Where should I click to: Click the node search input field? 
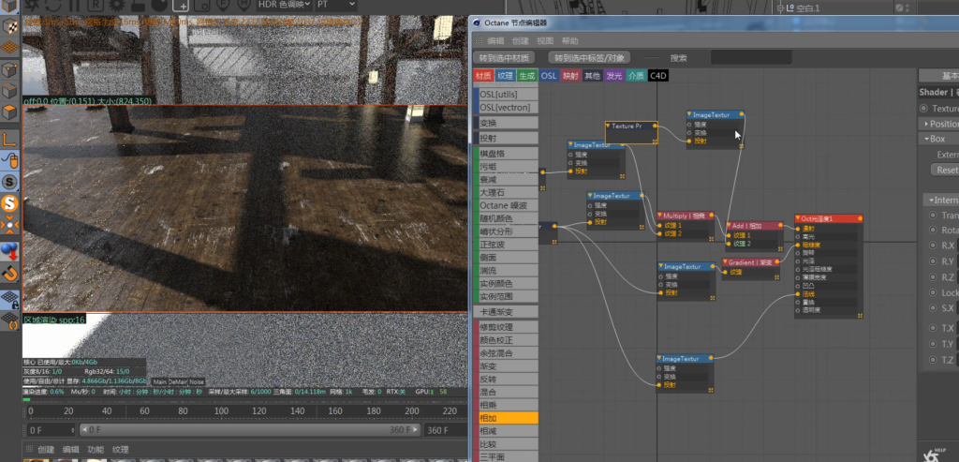(751, 57)
